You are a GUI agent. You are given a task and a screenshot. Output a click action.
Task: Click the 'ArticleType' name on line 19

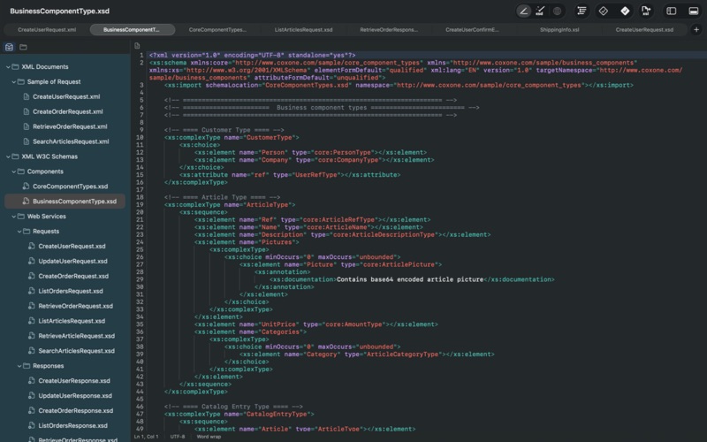point(269,205)
